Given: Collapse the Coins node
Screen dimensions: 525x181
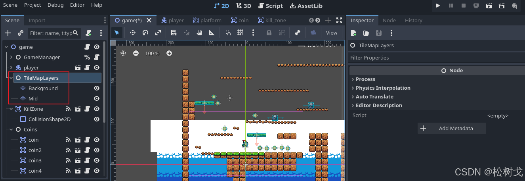Looking at the screenshot, I should (x=11, y=129).
